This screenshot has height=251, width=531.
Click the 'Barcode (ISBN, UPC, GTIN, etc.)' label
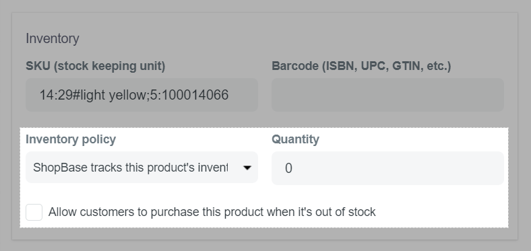(x=361, y=66)
